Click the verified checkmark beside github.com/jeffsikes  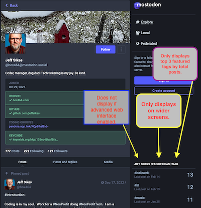[11, 113]
